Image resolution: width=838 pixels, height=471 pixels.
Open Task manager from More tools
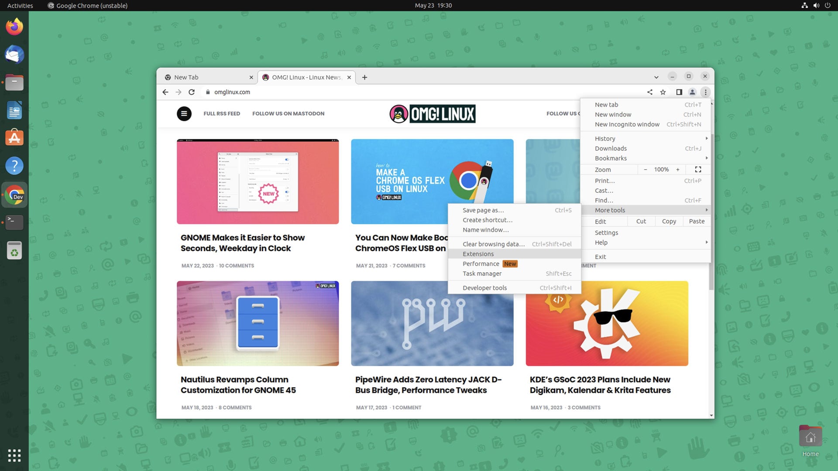(515, 274)
